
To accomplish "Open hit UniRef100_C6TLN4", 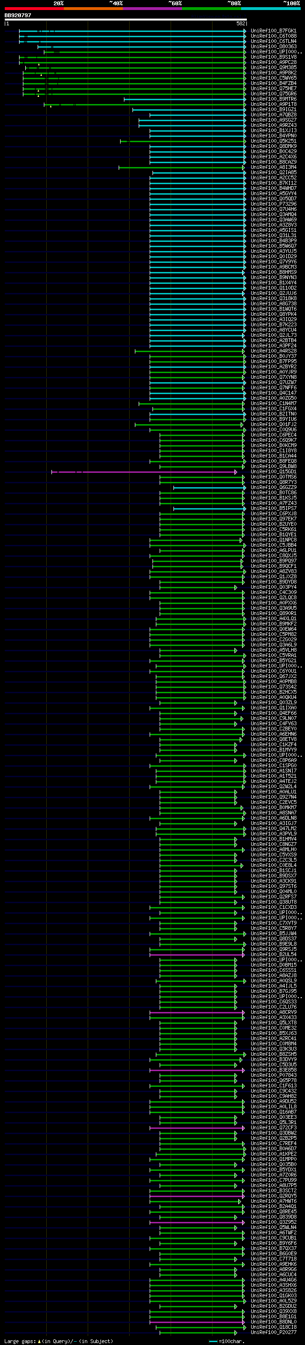I will [273, 41].
